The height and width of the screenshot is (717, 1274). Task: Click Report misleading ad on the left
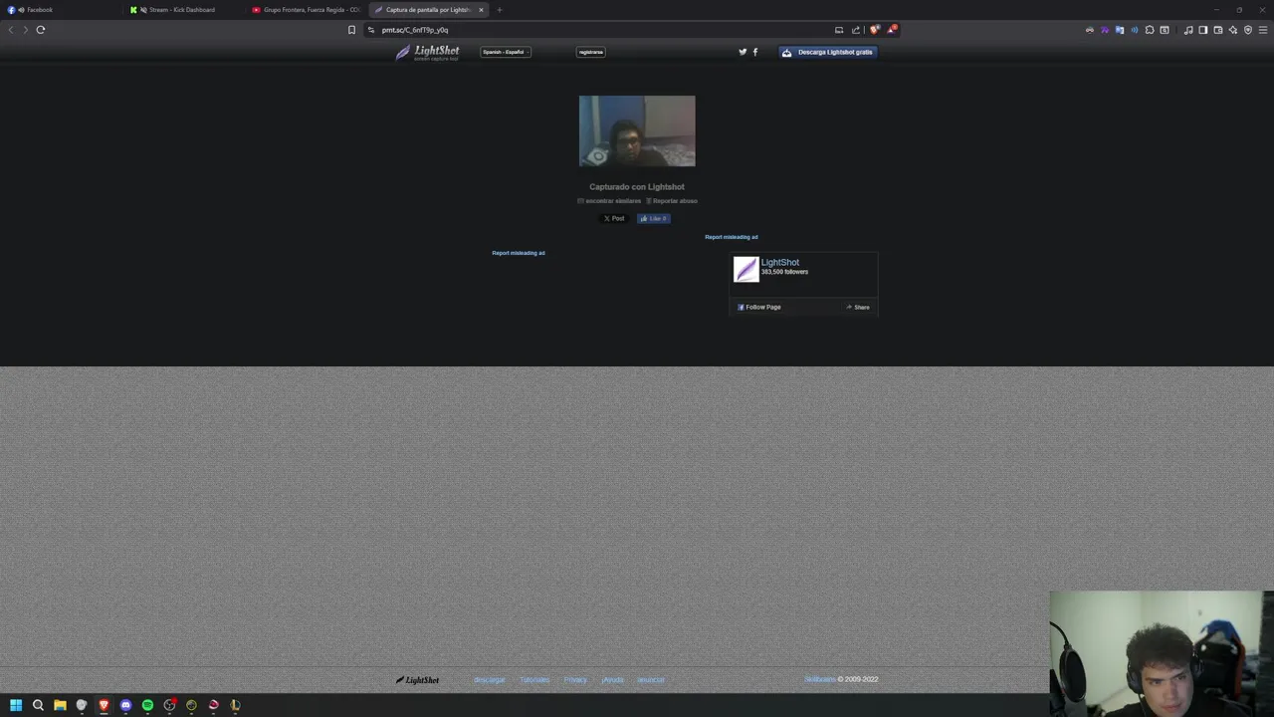click(x=519, y=253)
